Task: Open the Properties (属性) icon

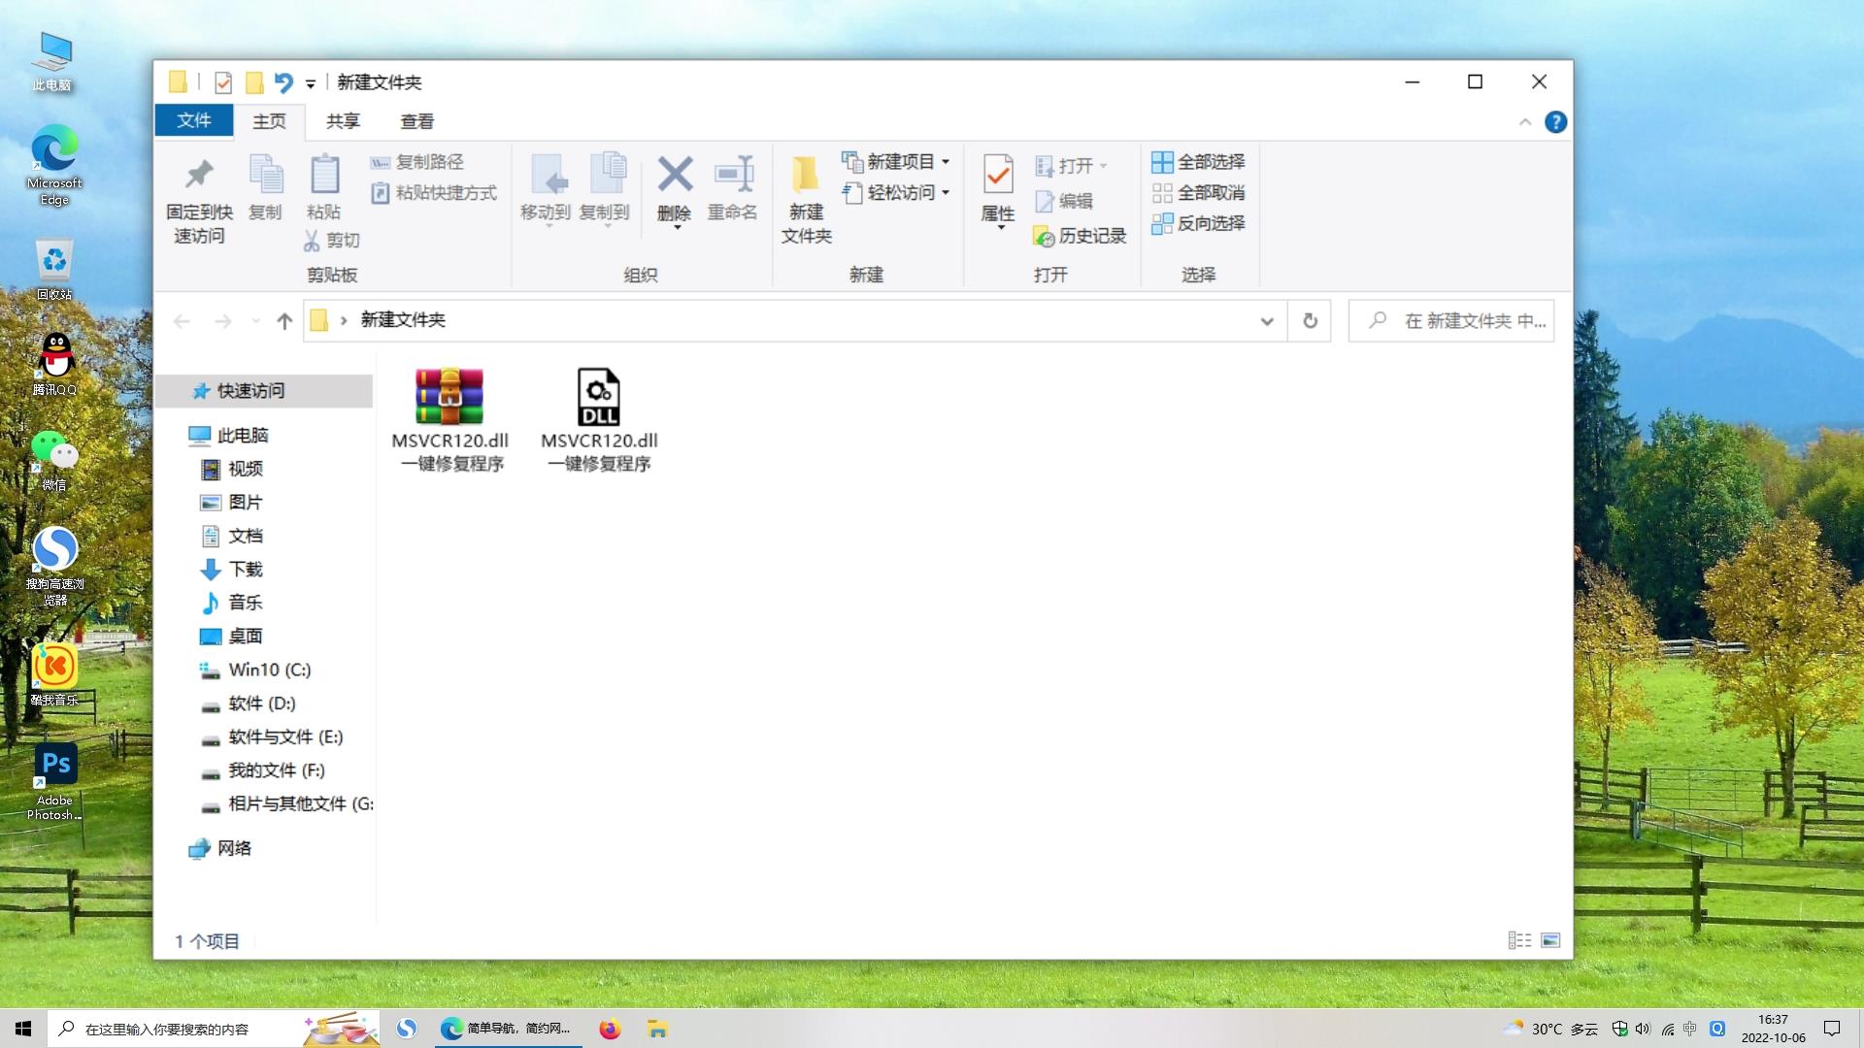Action: point(997,176)
